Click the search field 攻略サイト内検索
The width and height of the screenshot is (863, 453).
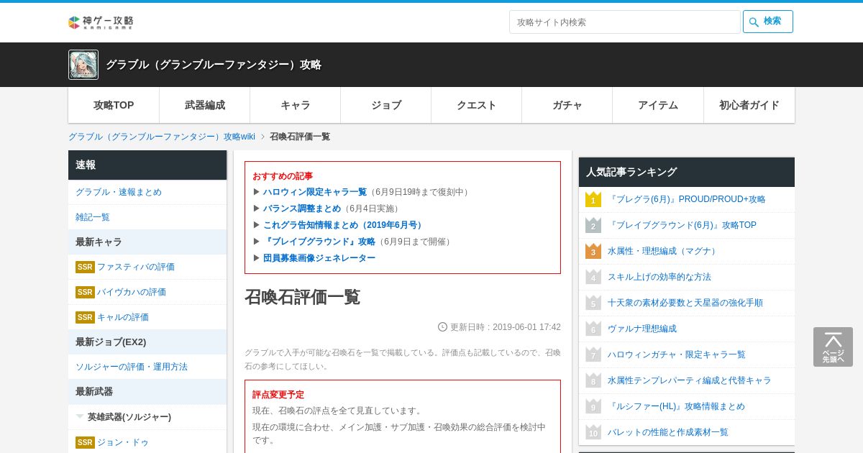point(624,22)
